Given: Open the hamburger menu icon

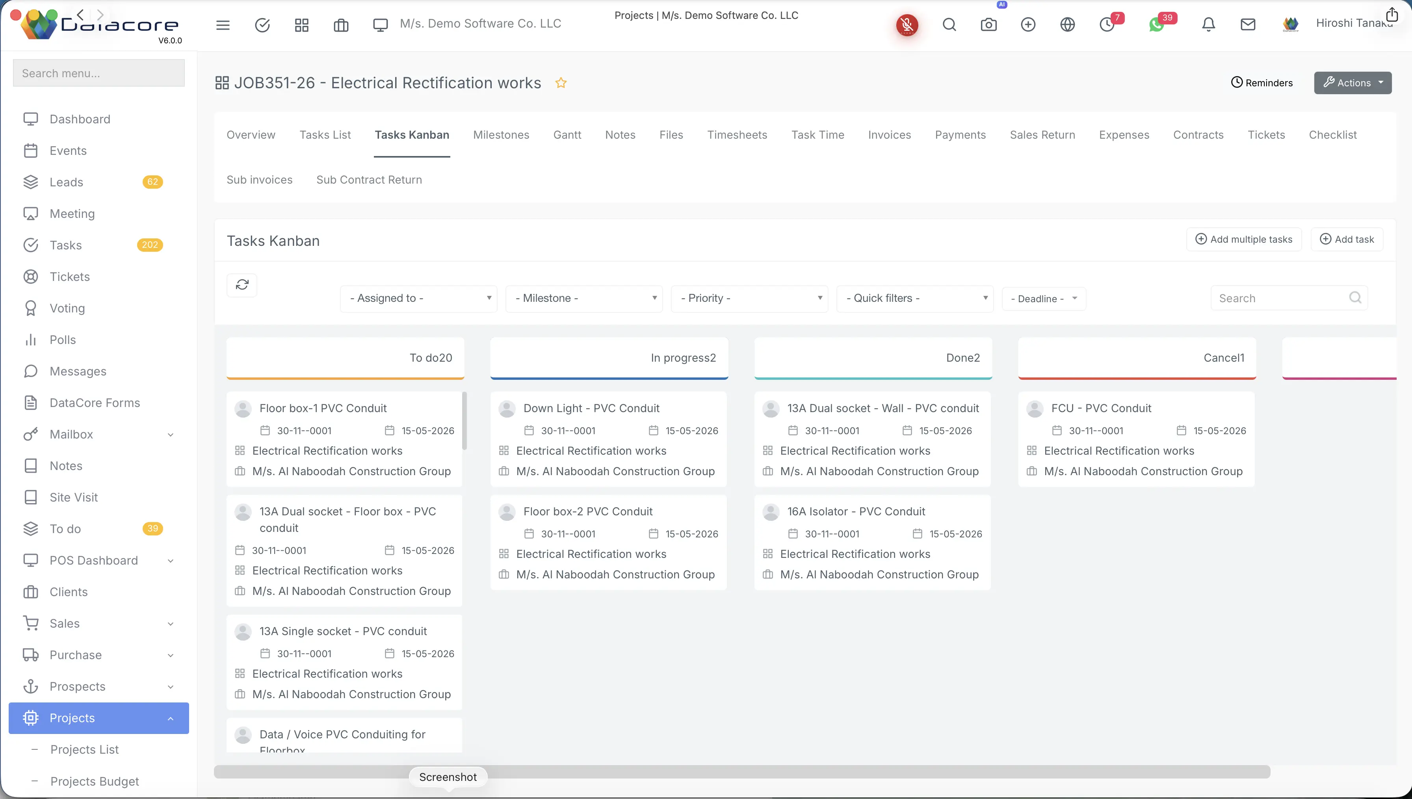Looking at the screenshot, I should click(x=223, y=25).
